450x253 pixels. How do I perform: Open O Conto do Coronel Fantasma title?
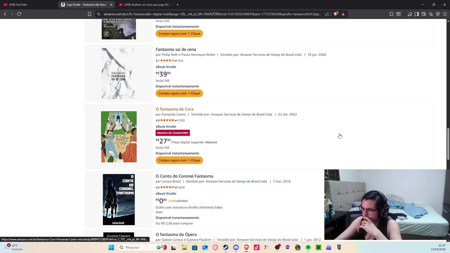[x=184, y=176]
